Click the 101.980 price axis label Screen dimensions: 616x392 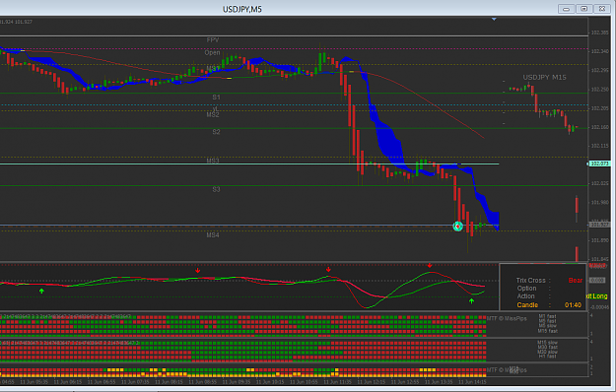pyautogui.click(x=600, y=203)
